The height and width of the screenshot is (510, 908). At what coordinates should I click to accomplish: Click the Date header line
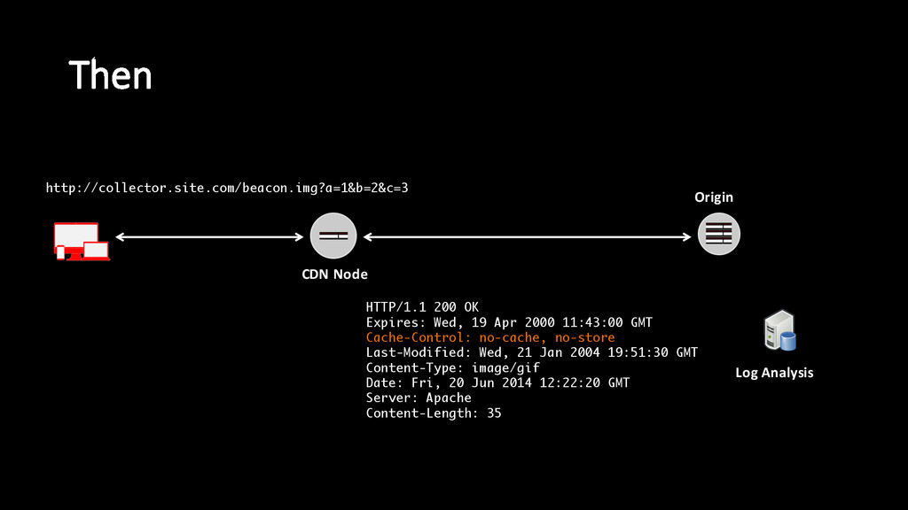tap(497, 382)
